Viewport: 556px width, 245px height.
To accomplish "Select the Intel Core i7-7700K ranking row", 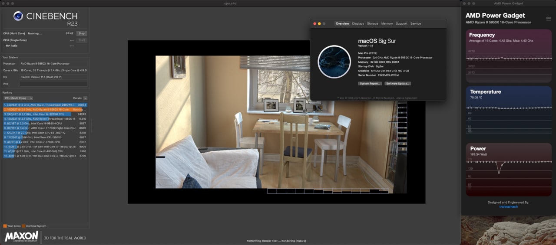I will coord(45,142).
